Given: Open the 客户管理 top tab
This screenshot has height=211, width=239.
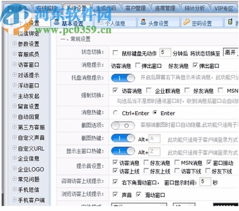Looking at the screenshot, I should click(135, 8).
